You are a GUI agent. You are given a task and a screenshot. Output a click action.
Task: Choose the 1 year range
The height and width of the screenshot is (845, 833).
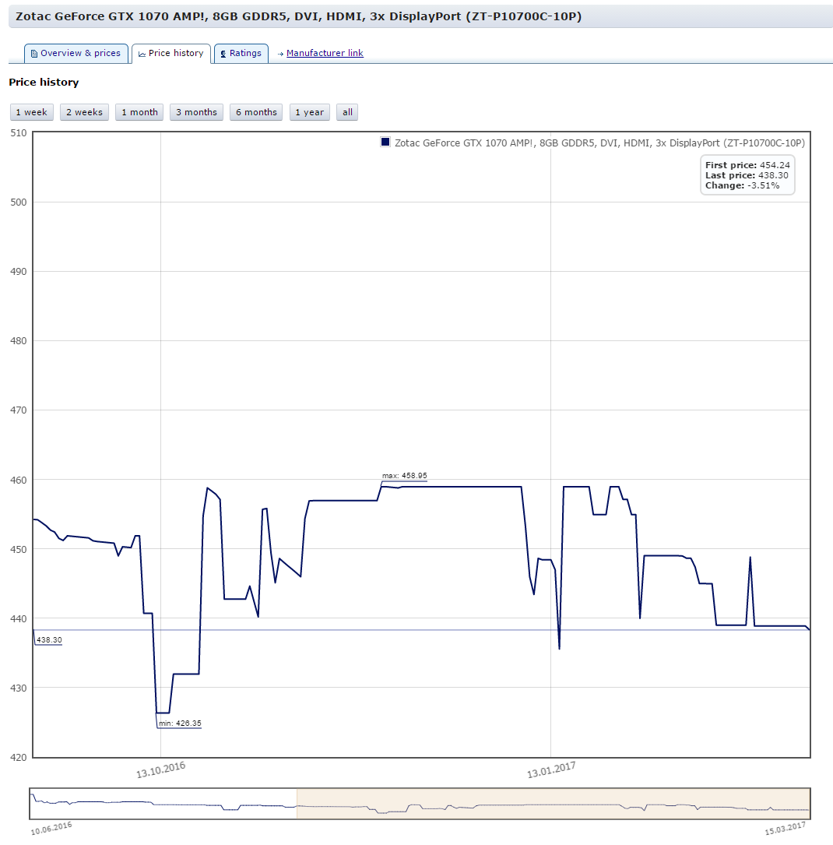(x=310, y=112)
